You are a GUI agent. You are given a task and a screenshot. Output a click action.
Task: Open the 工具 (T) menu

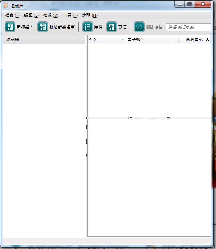[x=70, y=15]
